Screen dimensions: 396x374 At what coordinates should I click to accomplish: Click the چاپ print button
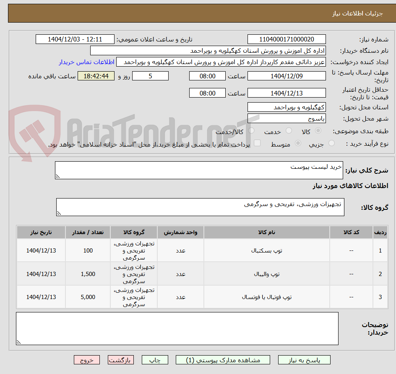(155, 360)
